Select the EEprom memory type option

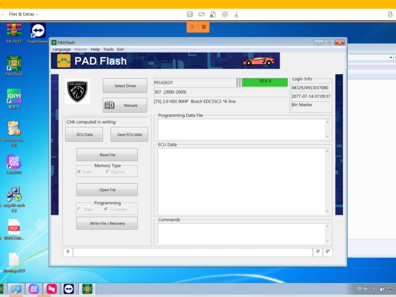click(x=107, y=172)
